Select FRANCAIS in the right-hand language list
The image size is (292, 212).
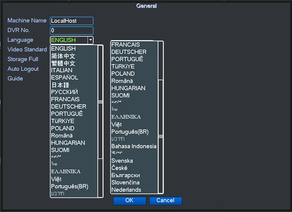point(134,45)
